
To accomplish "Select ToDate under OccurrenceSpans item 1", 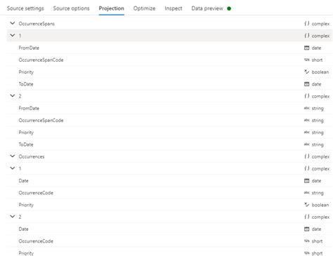I will coord(26,84).
